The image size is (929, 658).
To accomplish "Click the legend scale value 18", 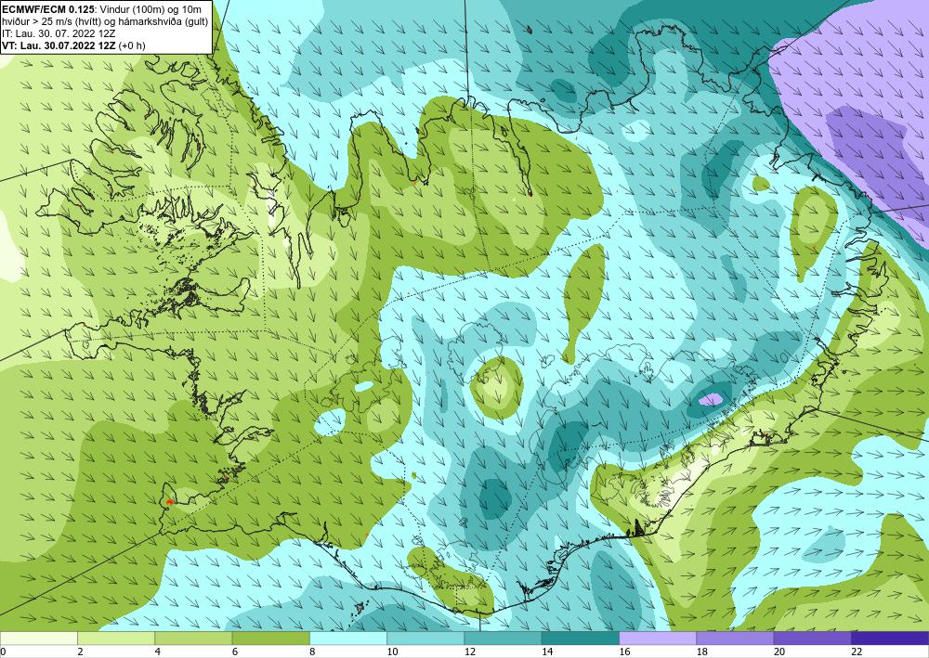I will tap(702, 652).
